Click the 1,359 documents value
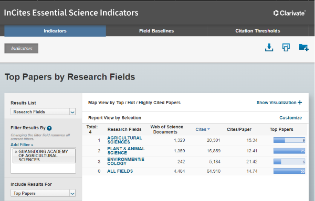The width and height of the screenshot is (315, 201). (180, 151)
